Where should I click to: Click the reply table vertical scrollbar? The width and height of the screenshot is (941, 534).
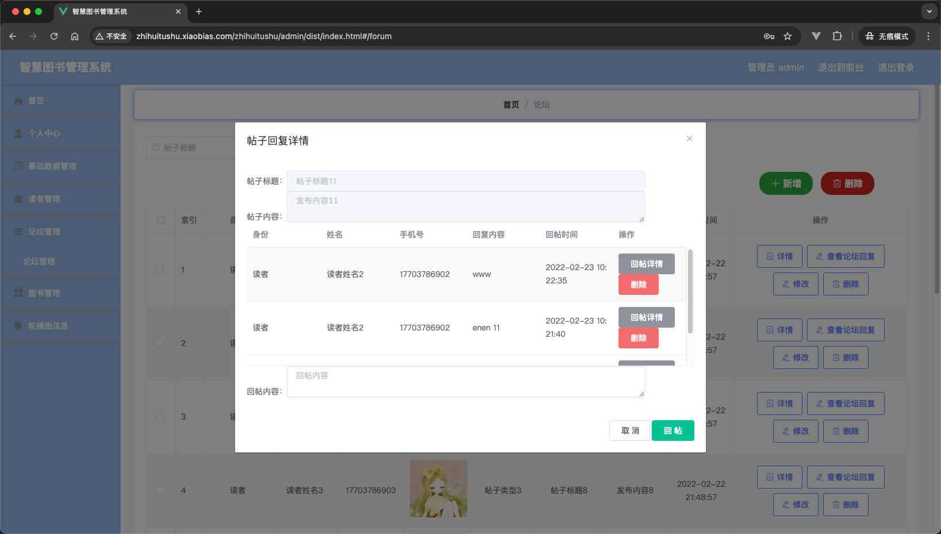pyautogui.click(x=690, y=291)
